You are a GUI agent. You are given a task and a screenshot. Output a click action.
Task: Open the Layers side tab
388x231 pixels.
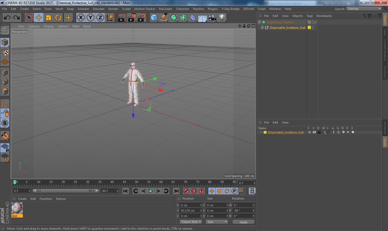[385, 142]
